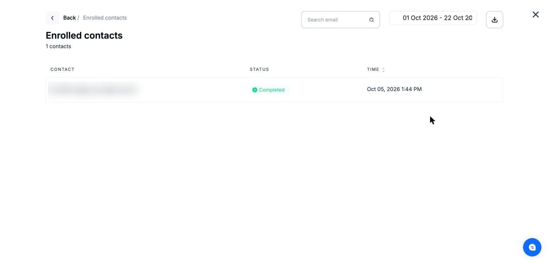This screenshot has height=264, width=549.
Task: Sort by the TIME column arrows
Action: coord(384,70)
